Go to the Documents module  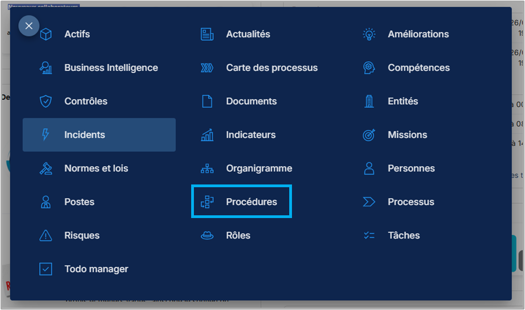coord(251,101)
